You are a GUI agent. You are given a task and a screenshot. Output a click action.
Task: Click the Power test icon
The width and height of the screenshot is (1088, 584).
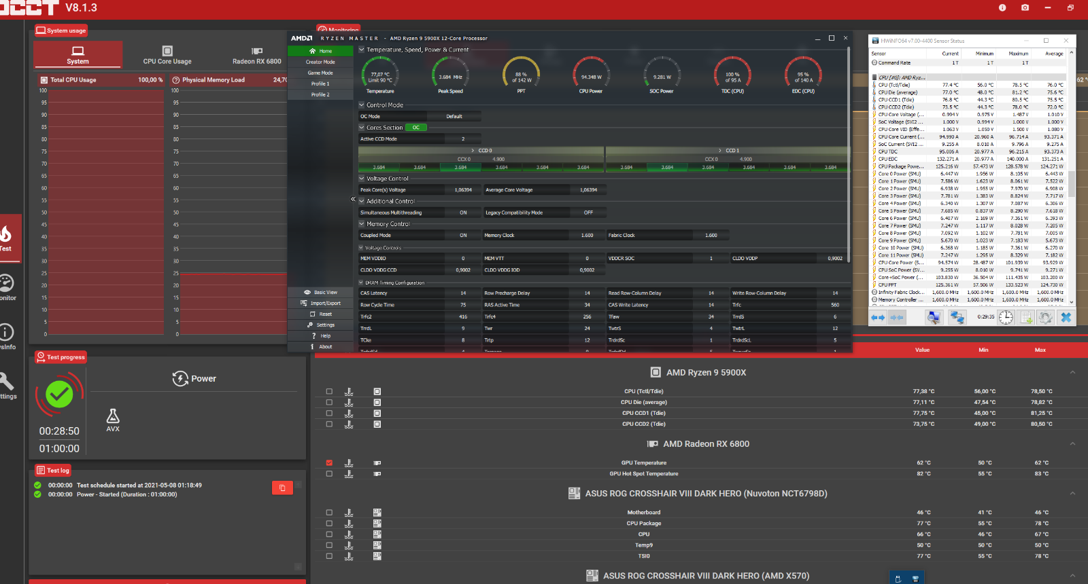(180, 378)
